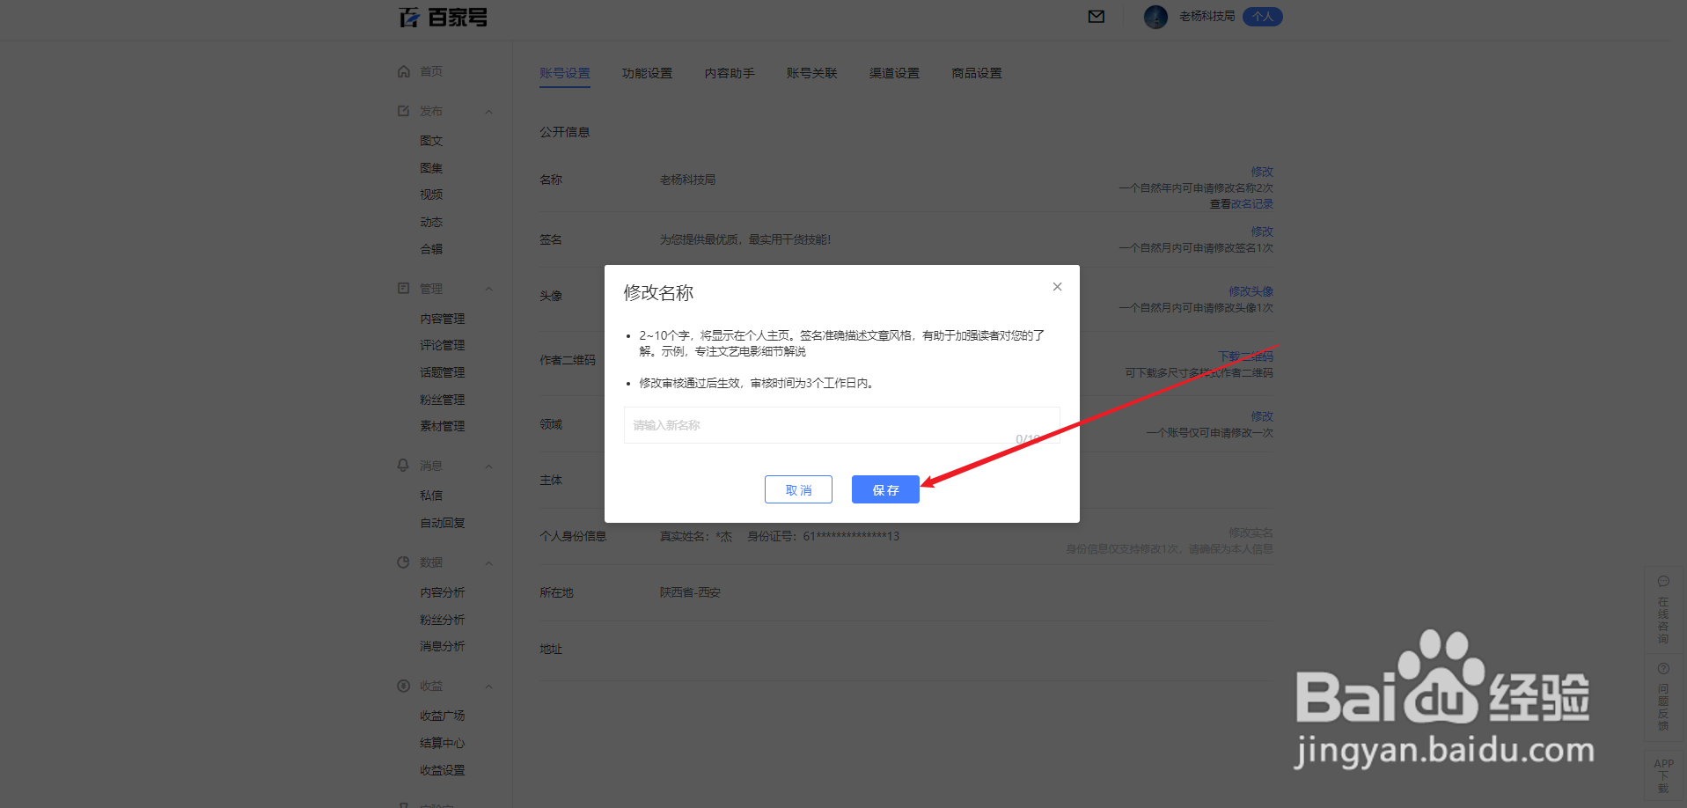
Task: Click the 发布 edit icon in the sidebar
Action: pyautogui.click(x=404, y=111)
